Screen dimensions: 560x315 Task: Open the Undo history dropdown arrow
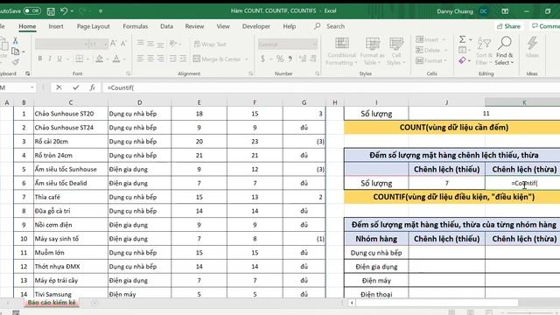[72, 11]
